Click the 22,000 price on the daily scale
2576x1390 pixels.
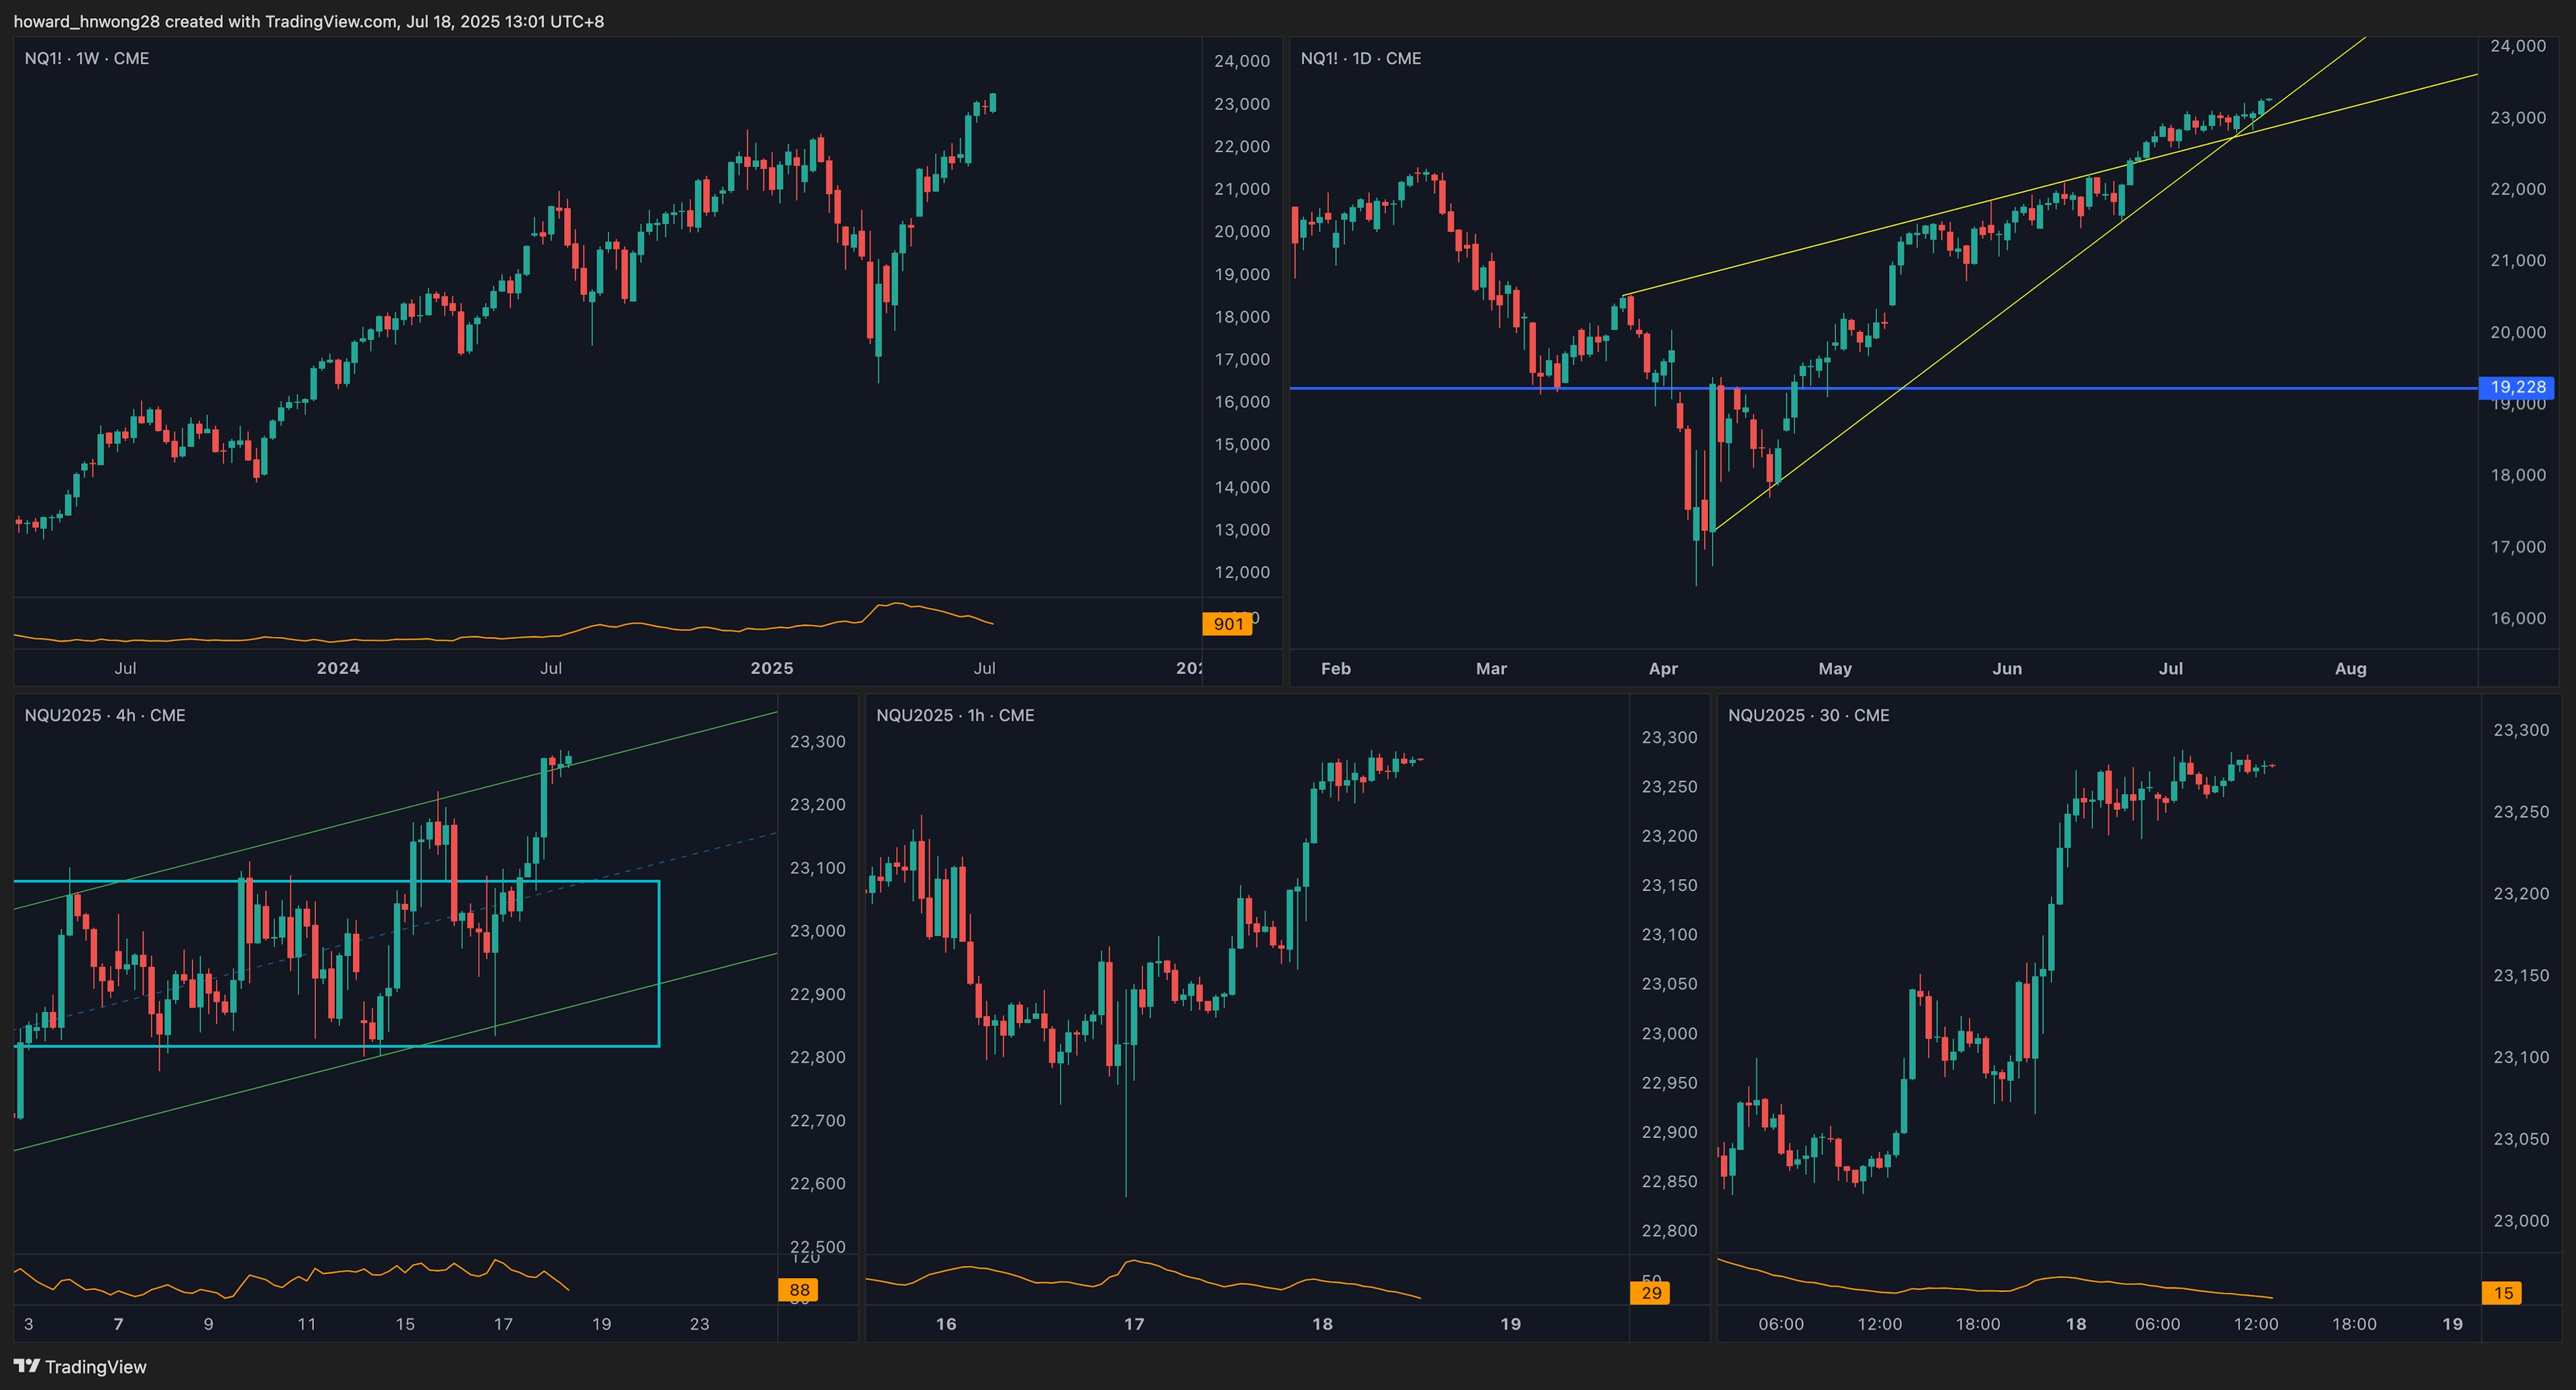pyautogui.click(x=2518, y=189)
